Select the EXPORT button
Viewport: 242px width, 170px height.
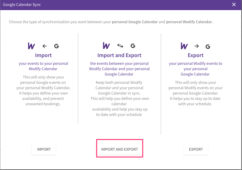pos(196,149)
